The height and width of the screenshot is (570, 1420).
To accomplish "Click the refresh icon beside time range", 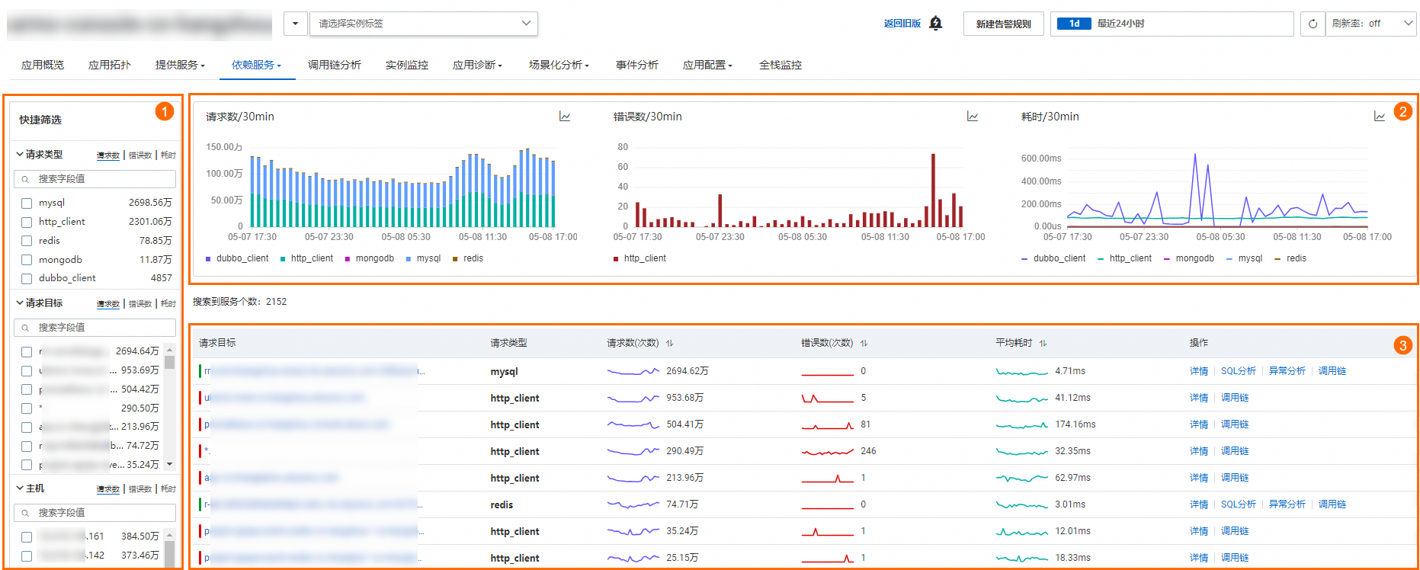I will [1313, 24].
